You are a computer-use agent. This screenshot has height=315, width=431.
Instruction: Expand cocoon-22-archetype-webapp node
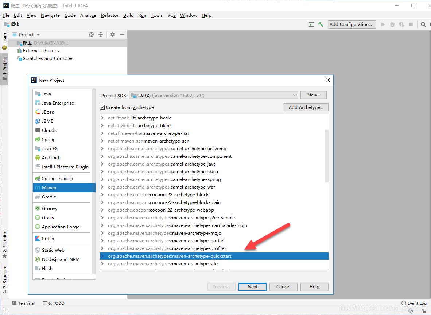102,210
